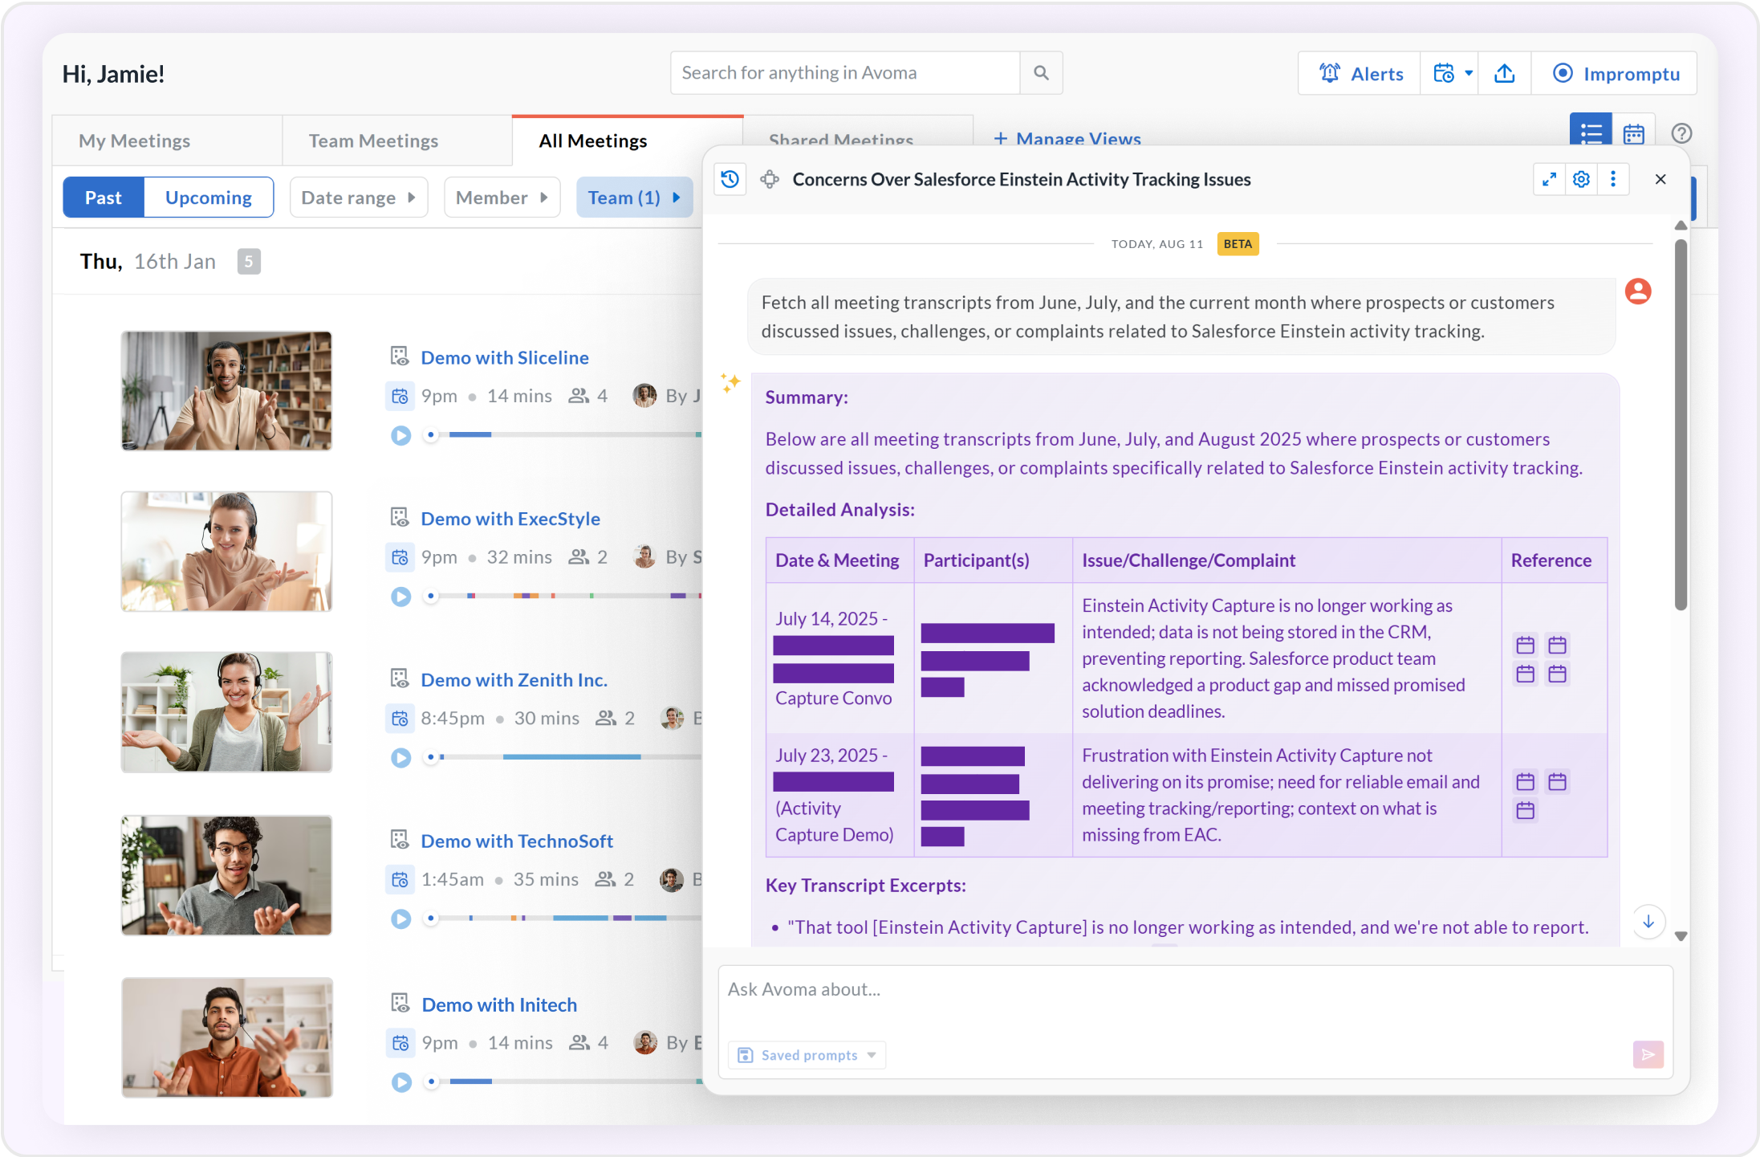Click the Sliceline meeting thumbnail
Image resolution: width=1760 pixels, height=1157 pixels.
[x=226, y=391]
